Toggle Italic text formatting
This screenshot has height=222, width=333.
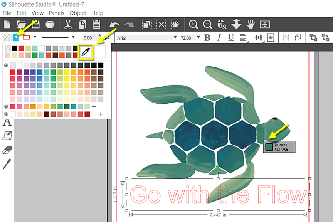pos(219,38)
